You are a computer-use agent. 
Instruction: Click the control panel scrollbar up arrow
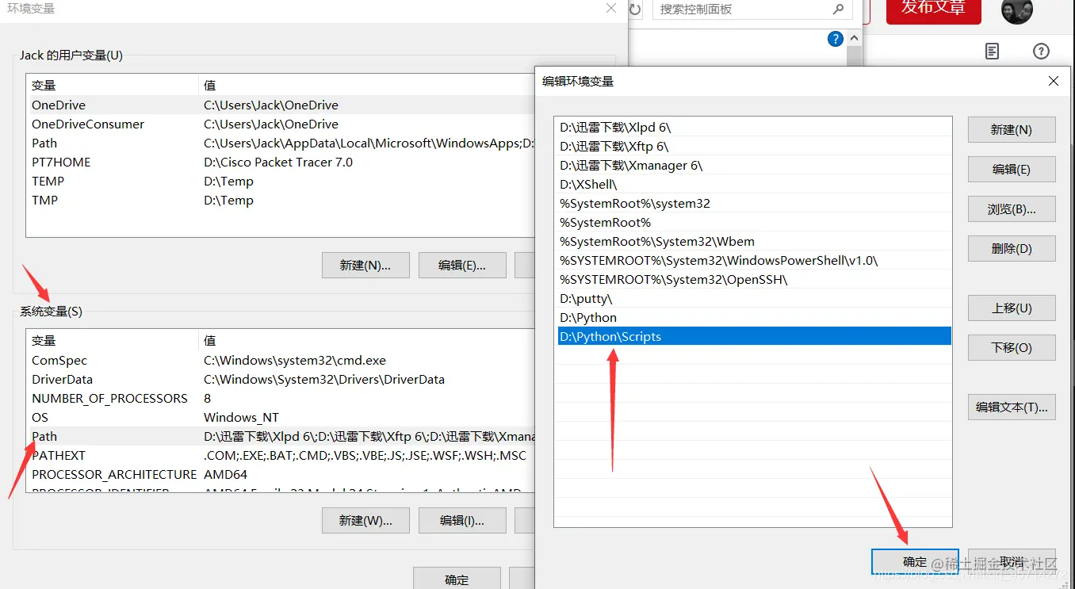click(x=854, y=37)
